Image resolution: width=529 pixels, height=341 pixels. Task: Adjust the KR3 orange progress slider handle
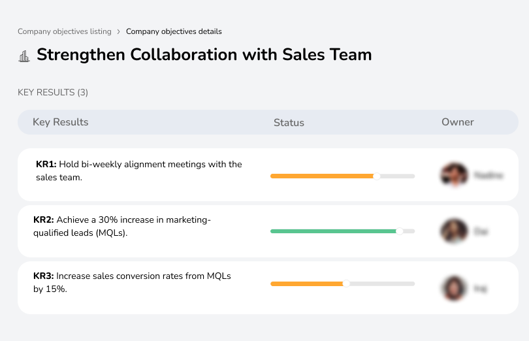tap(346, 284)
